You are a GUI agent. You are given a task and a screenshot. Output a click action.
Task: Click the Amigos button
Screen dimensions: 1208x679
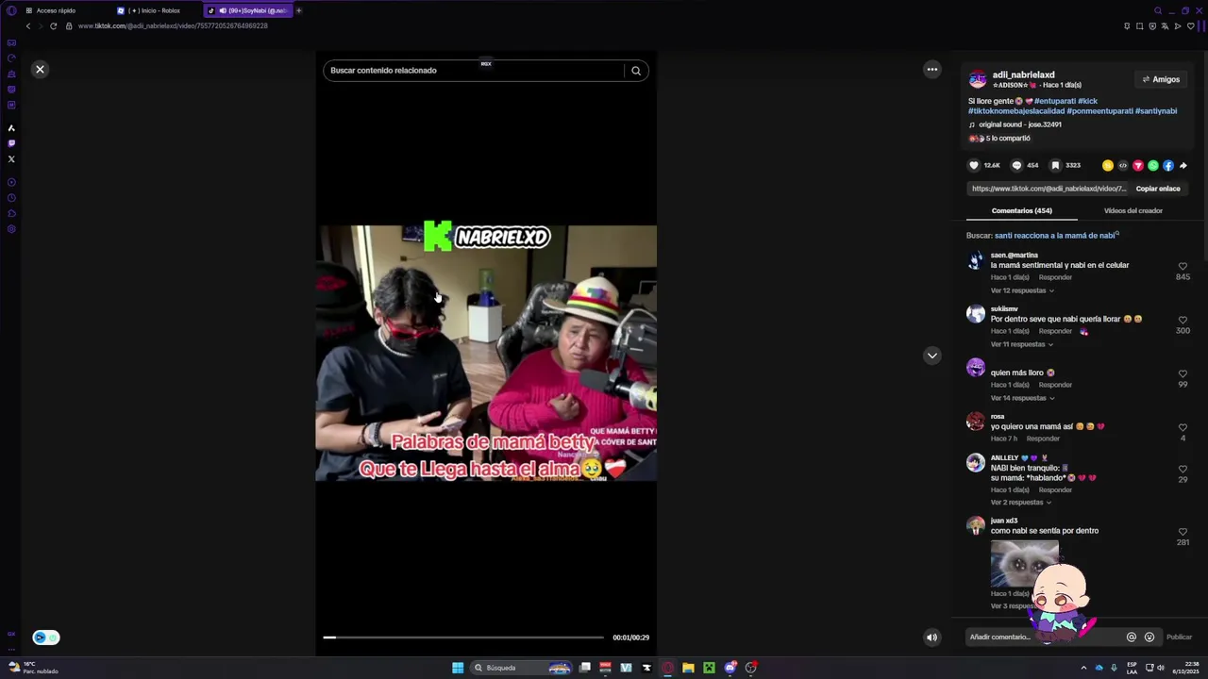click(1161, 79)
